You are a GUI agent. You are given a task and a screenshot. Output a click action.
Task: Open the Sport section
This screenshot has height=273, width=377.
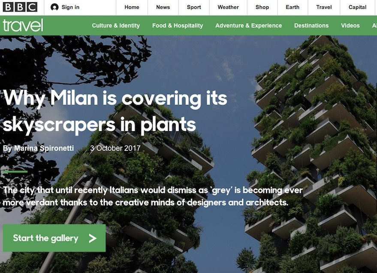point(194,7)
